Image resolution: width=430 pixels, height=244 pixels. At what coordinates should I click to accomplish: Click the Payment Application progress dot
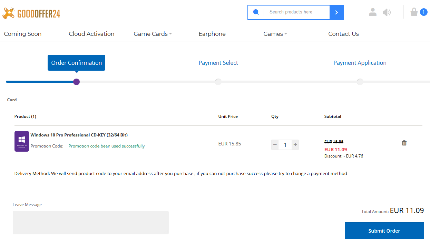point(360,82)
